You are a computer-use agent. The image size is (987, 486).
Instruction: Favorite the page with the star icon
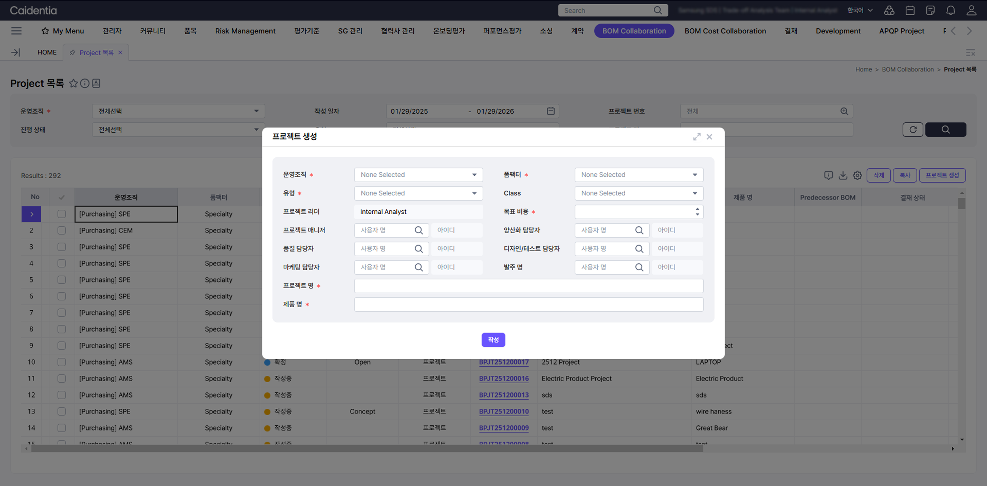pyautogui.click(x=73, y=83)
